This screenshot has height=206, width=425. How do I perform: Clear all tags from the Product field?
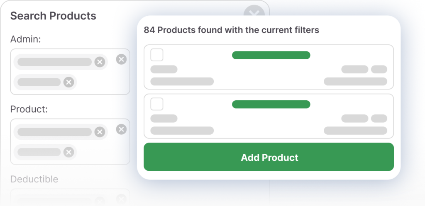[x=121, y=129]
